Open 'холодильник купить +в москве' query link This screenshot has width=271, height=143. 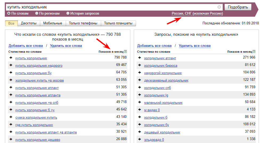click(x=40, y=80)
